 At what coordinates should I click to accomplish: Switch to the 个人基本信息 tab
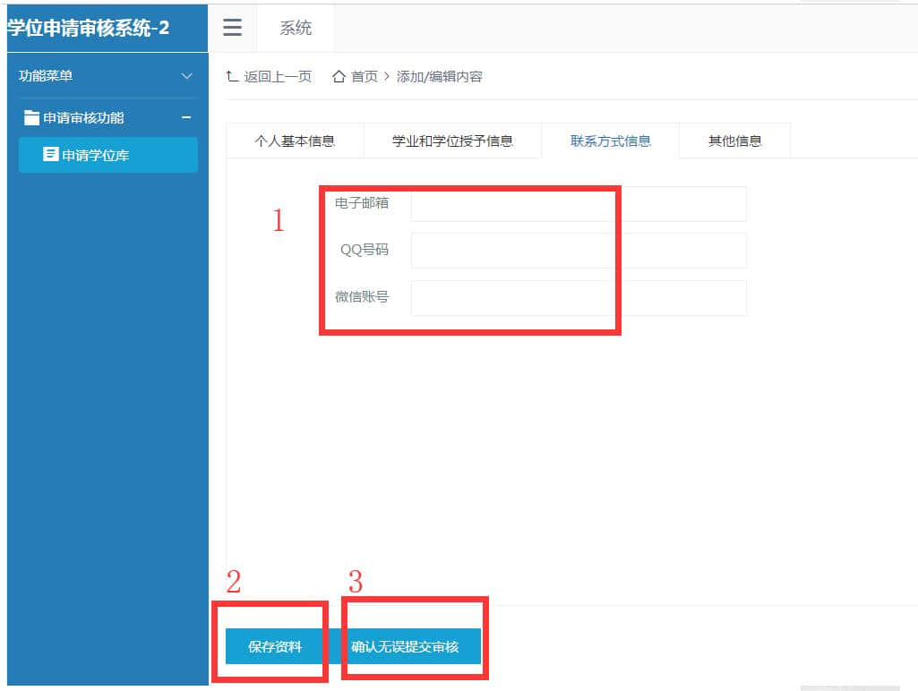(295, 141)
